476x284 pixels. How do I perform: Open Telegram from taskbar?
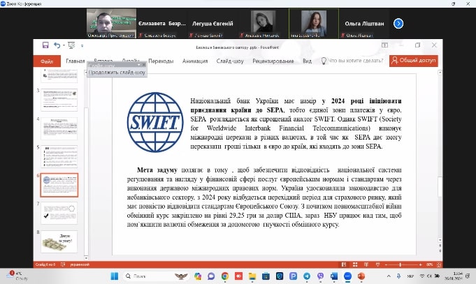pos(307,276)
